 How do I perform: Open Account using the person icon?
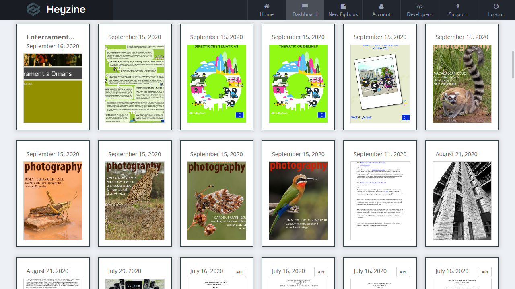[381, 6]
